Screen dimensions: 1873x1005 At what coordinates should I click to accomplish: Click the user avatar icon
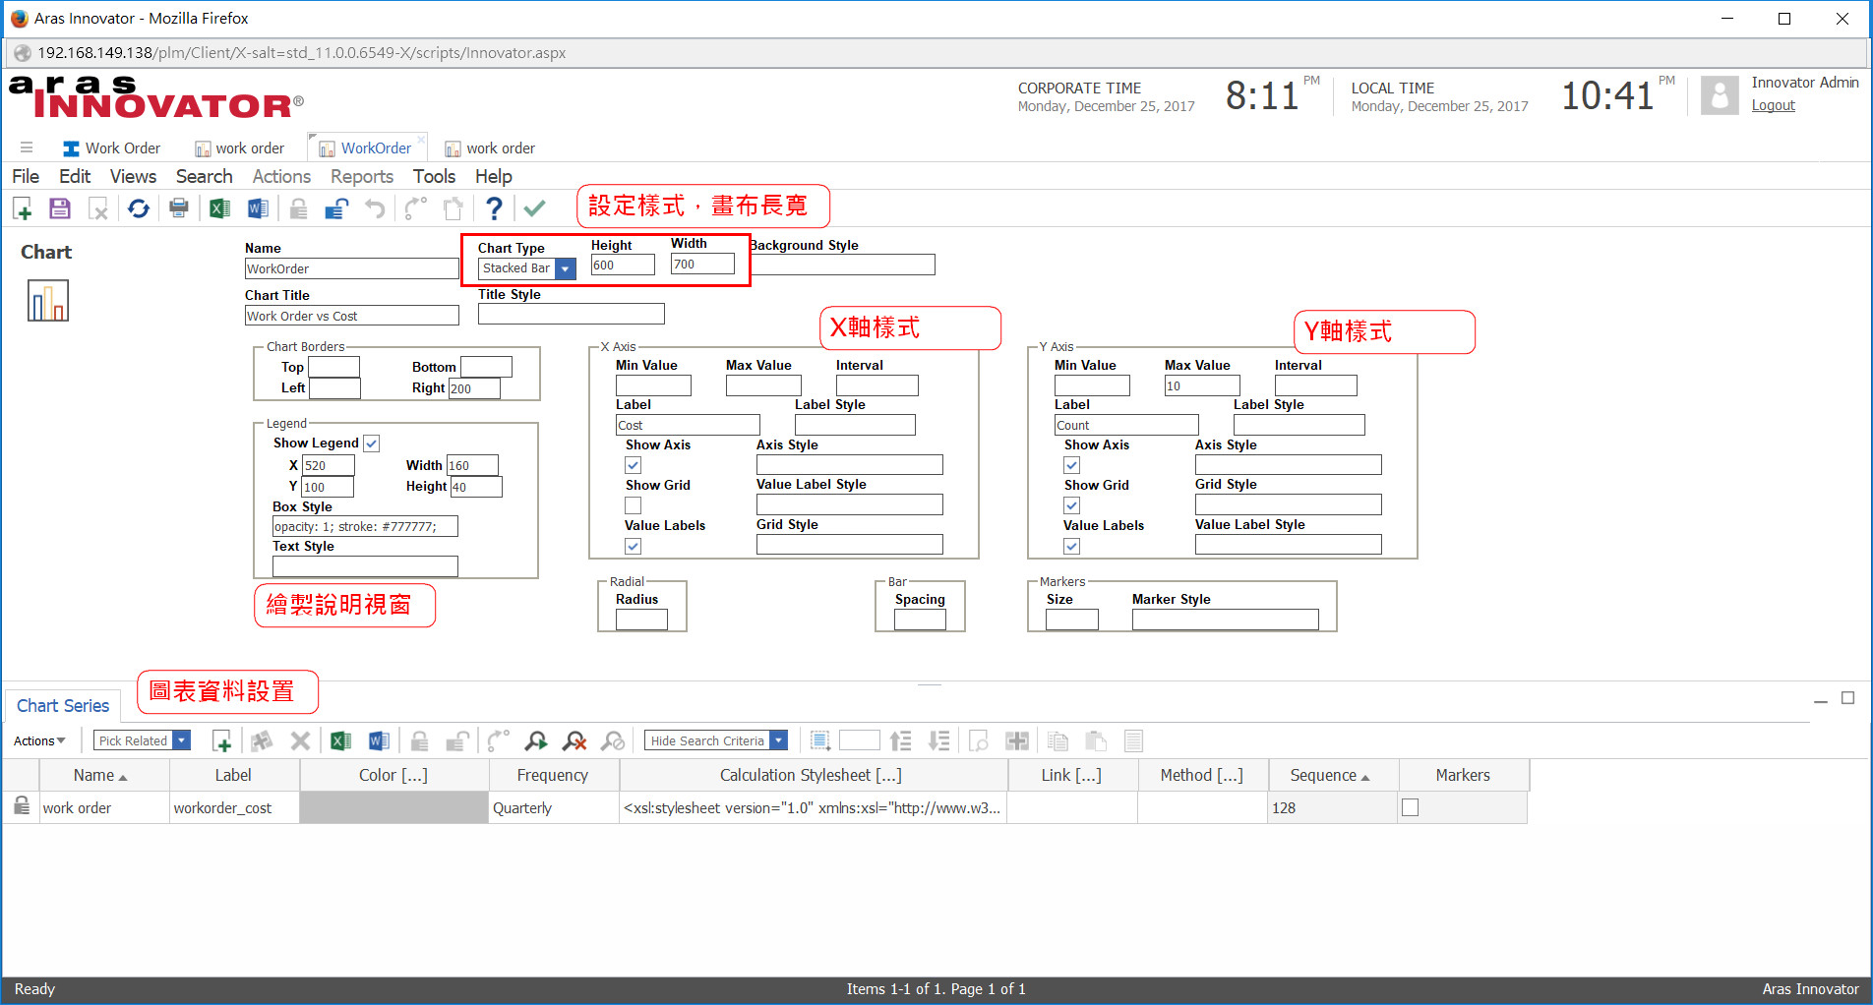[x=1720, y=95]
